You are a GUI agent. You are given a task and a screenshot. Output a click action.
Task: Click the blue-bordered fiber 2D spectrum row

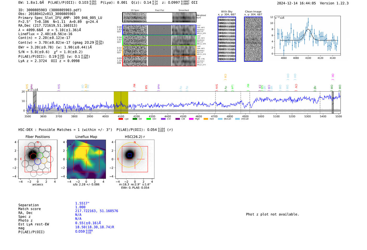tap(135, 30)
